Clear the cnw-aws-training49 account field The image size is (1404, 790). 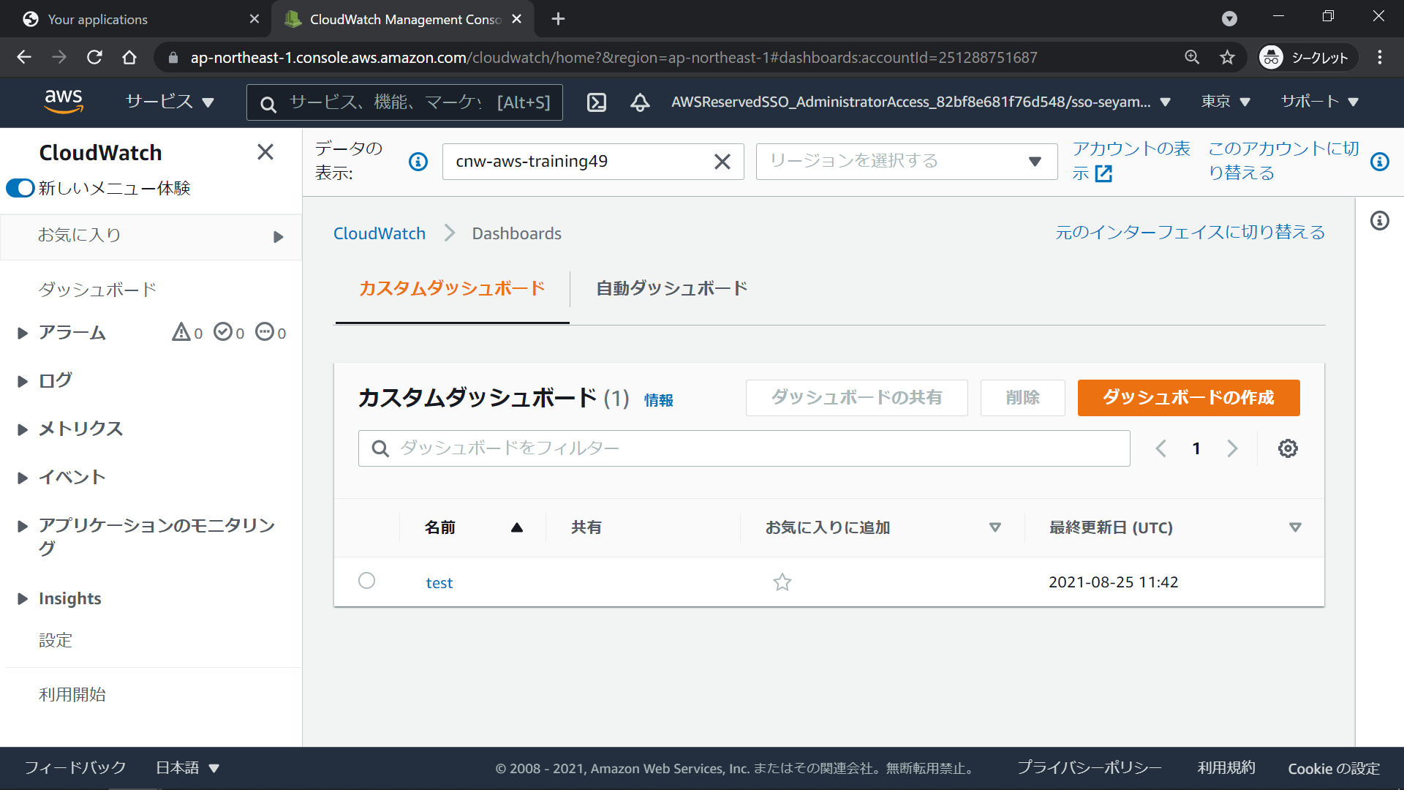click(x=722, y=162)
